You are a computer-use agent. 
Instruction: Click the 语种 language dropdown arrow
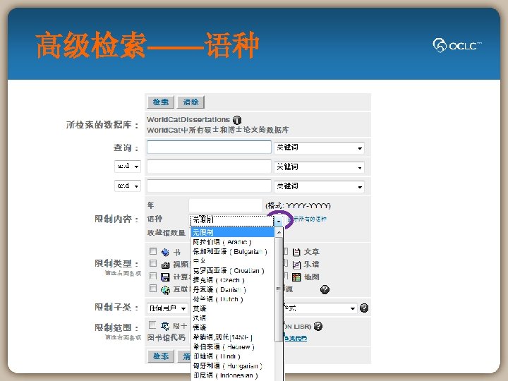[x=279, y=221]
